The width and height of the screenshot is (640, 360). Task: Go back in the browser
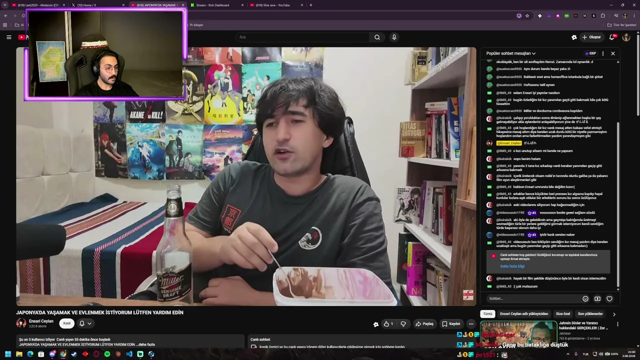click(x=5, y=15)
